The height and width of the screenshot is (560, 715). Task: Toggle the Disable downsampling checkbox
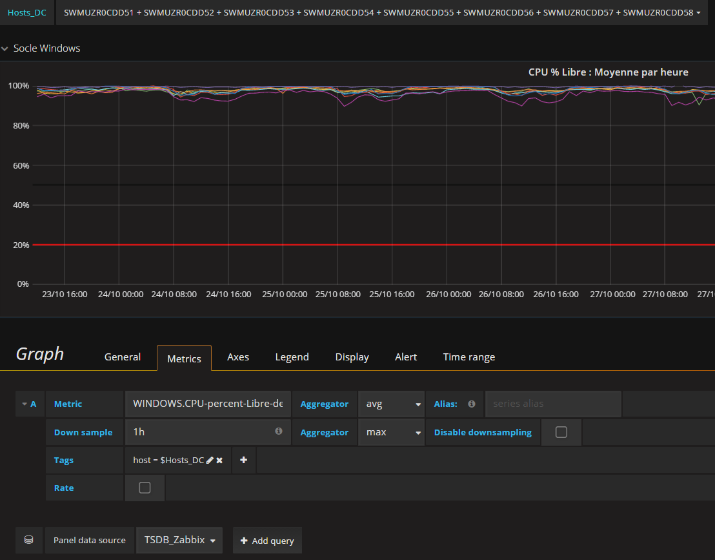(561, 431)
